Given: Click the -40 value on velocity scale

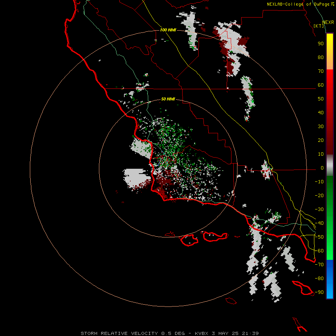Looking at the screenshot, I should point(319,223).
